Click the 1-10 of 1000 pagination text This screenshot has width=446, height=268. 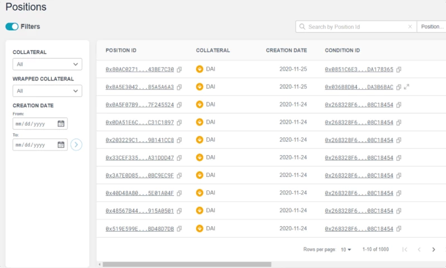375,250
